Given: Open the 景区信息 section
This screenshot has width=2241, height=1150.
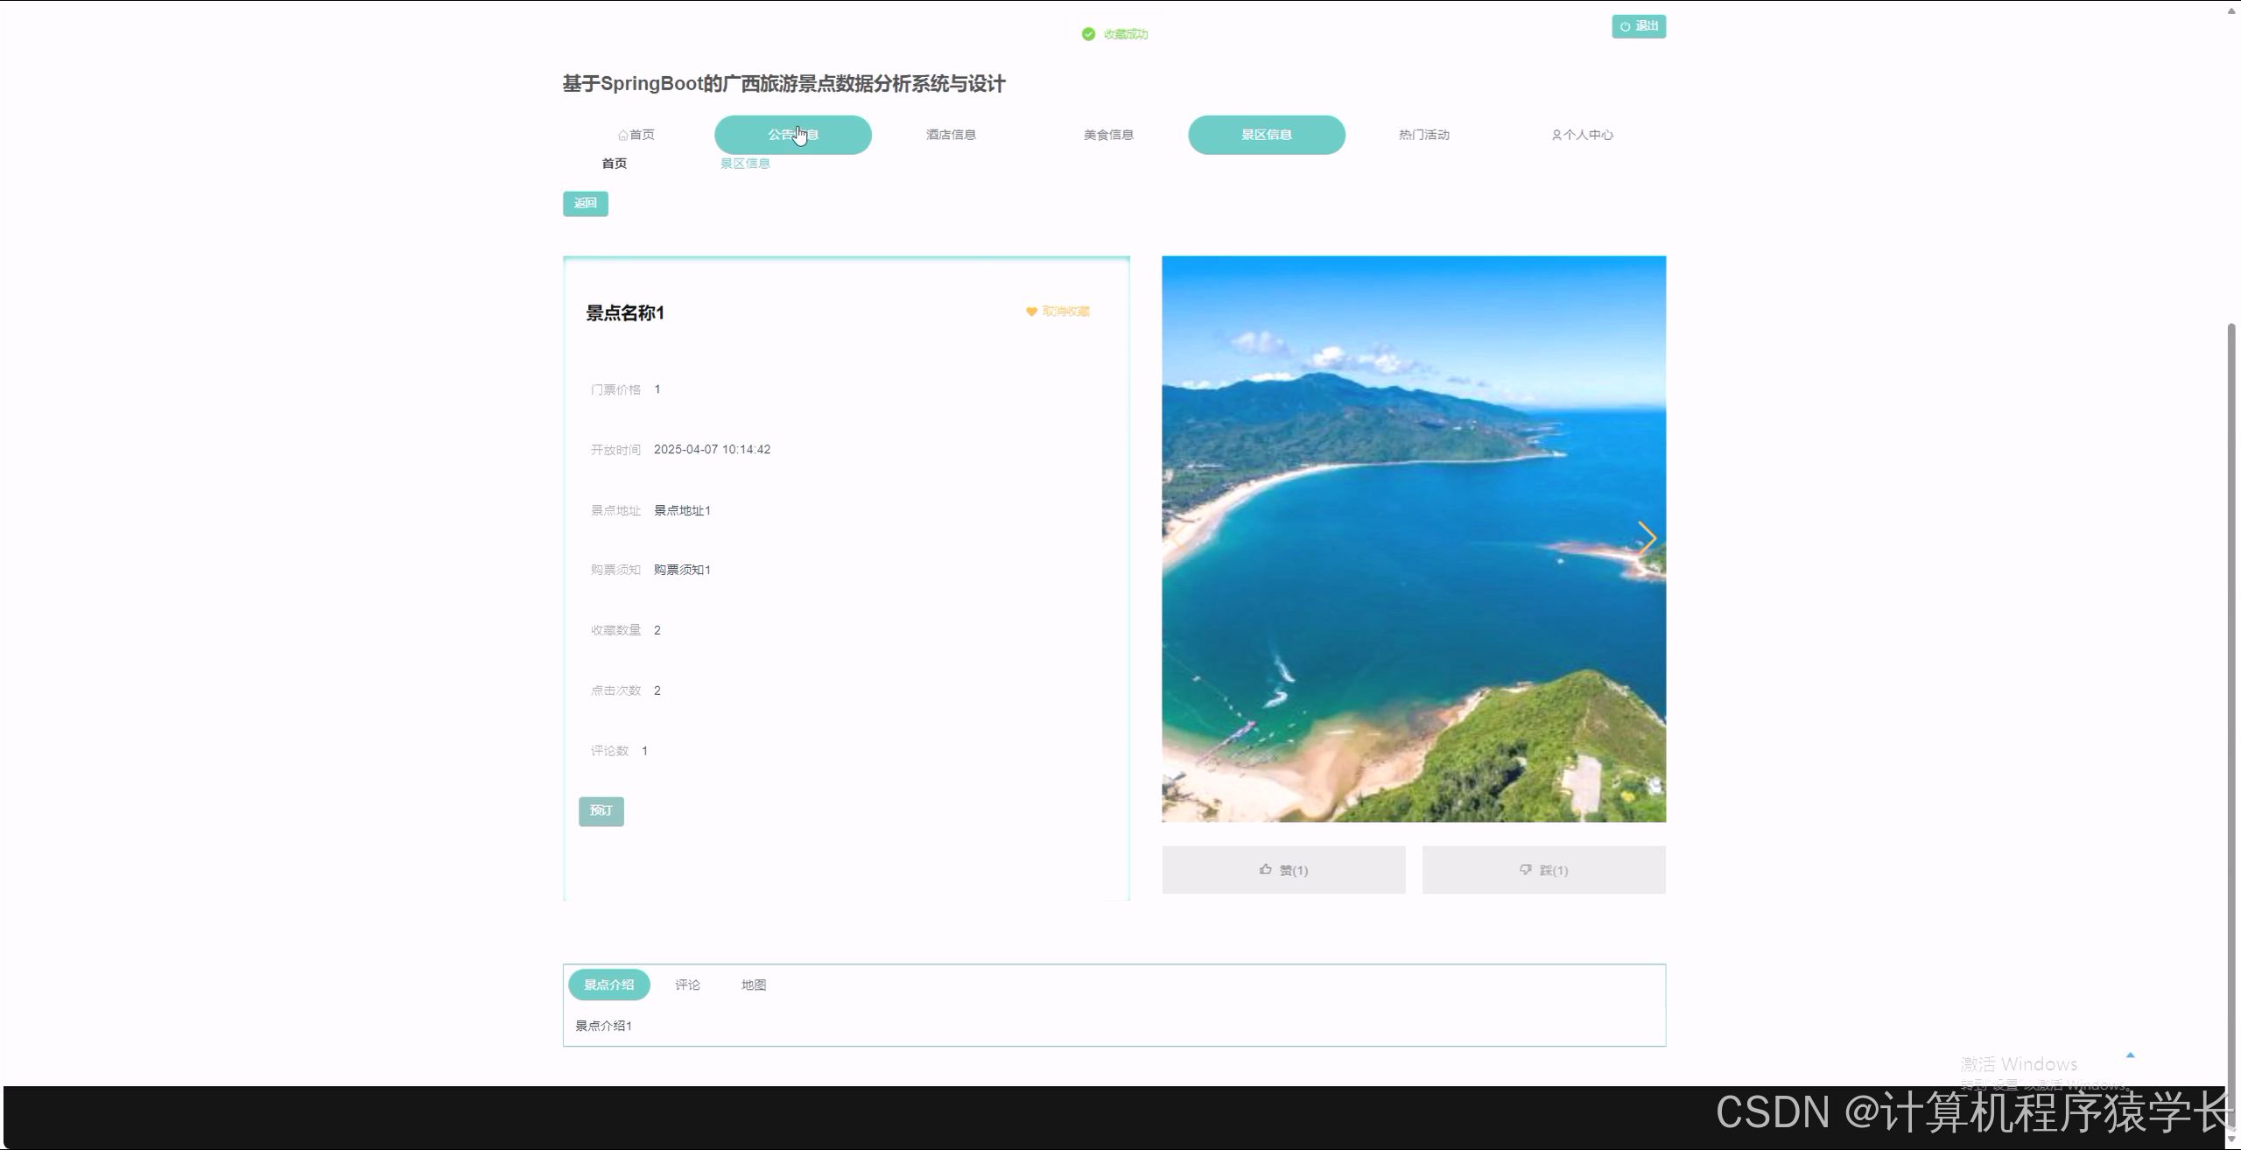Looking at the screenshot, I should pyautogui.click(x=1266, y=134).
